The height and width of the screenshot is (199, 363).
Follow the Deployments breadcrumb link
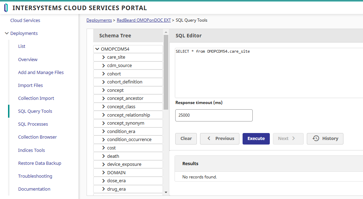click(x=99, y=20)
